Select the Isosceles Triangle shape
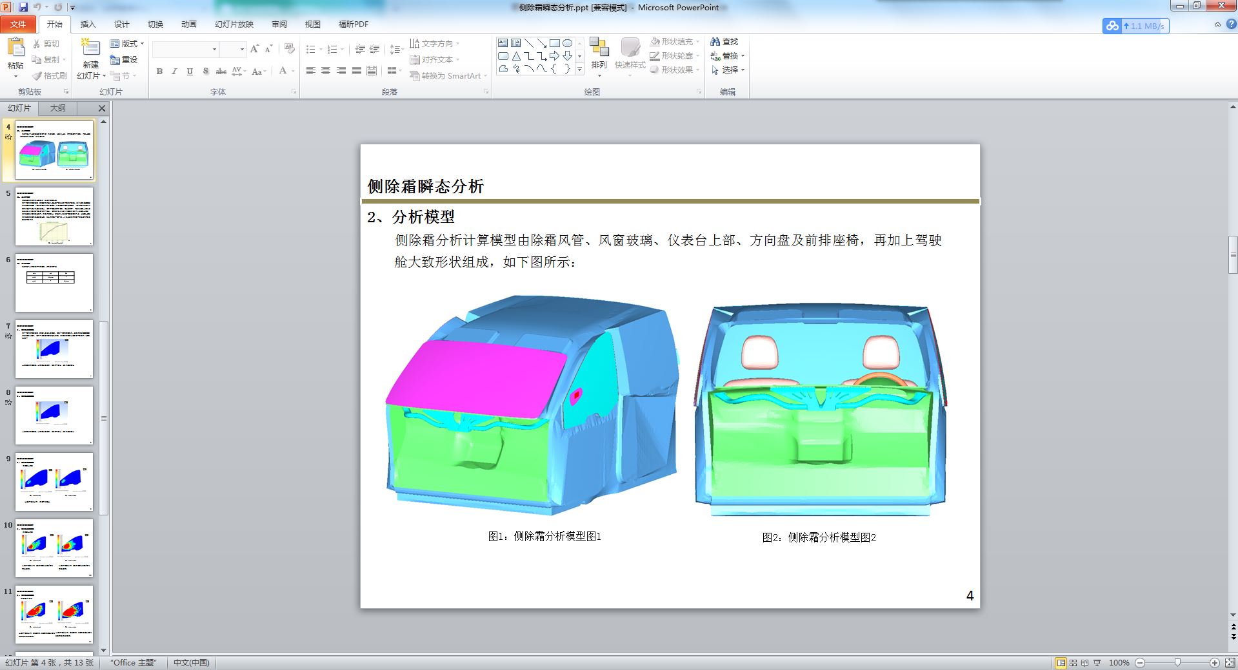 515,56
